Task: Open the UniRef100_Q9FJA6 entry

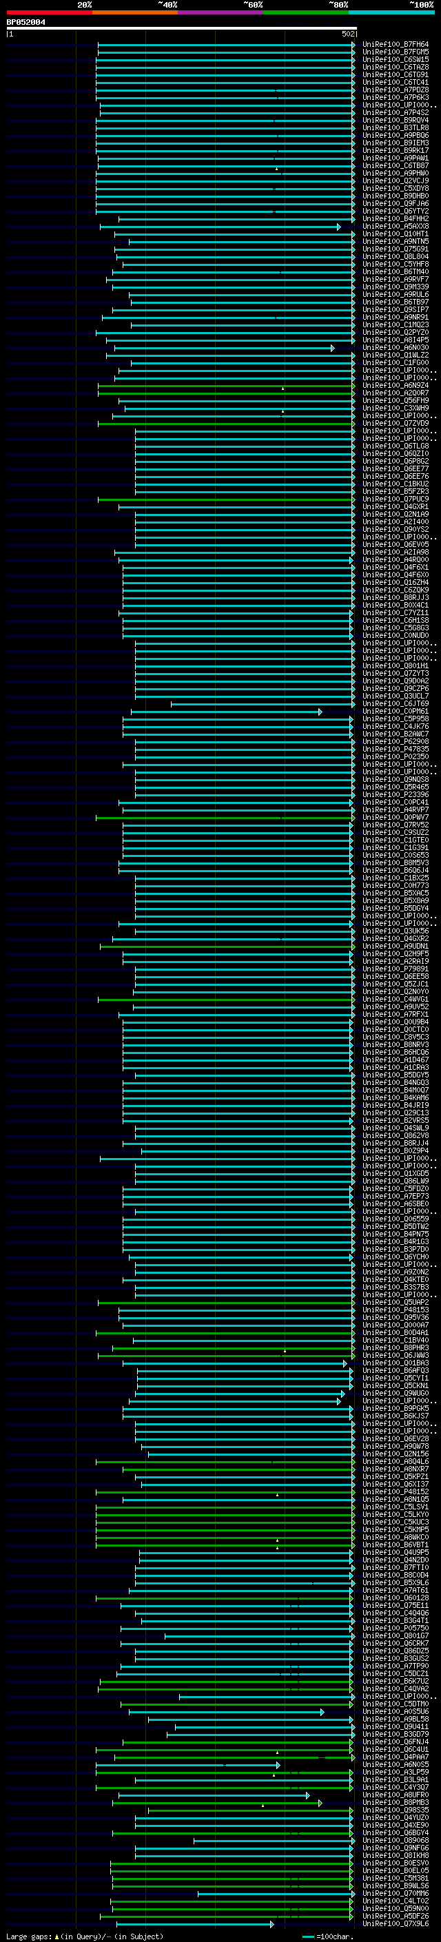Action: click(x=395, y=203)
